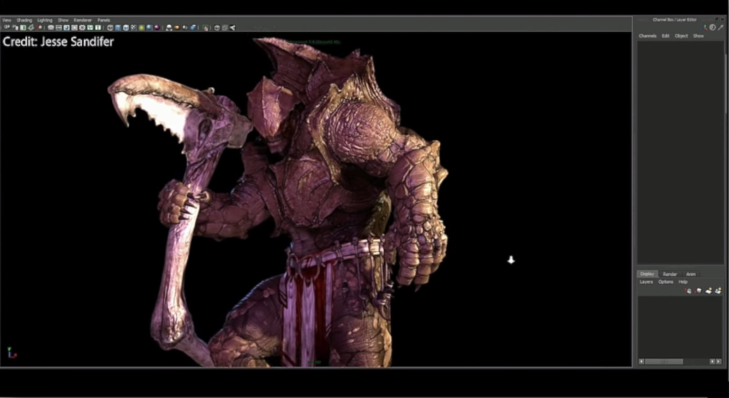
Task: Click the eyedropper icon in Channel Box header
Action: coord(720,27)
